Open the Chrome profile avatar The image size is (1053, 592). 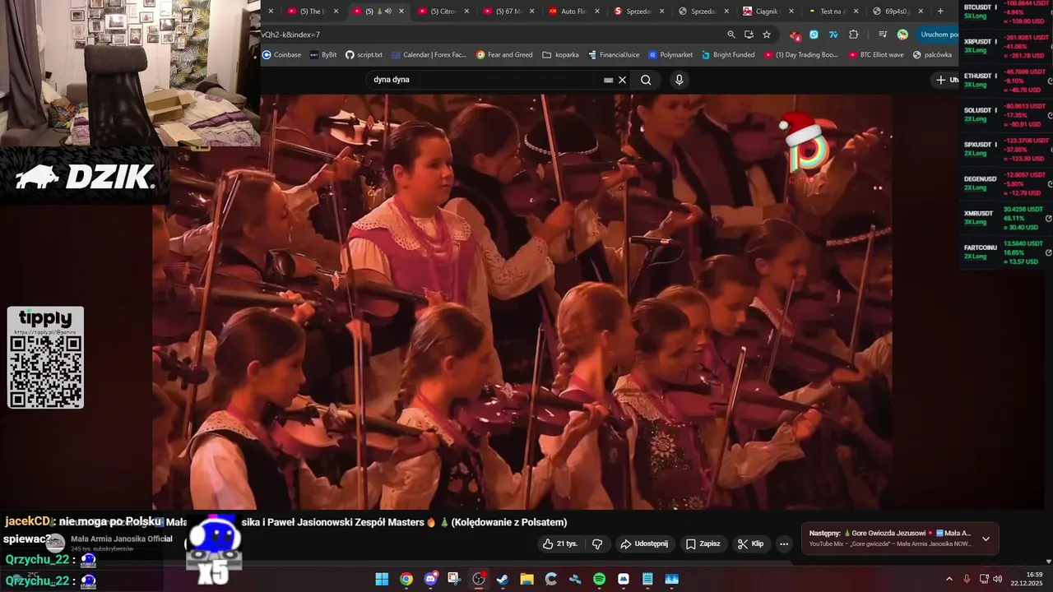(x=902, y=35)
